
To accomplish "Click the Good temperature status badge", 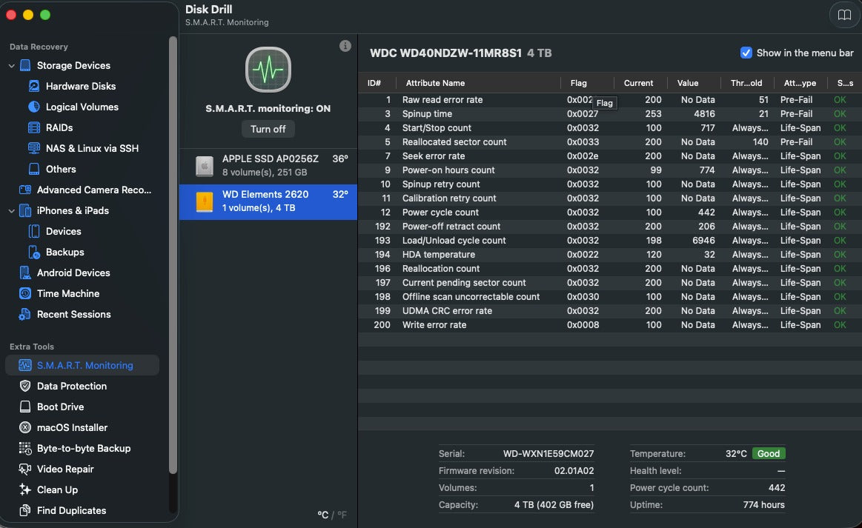I will (768, 454).
